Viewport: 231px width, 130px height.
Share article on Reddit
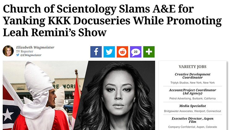(x=122, y=52)
